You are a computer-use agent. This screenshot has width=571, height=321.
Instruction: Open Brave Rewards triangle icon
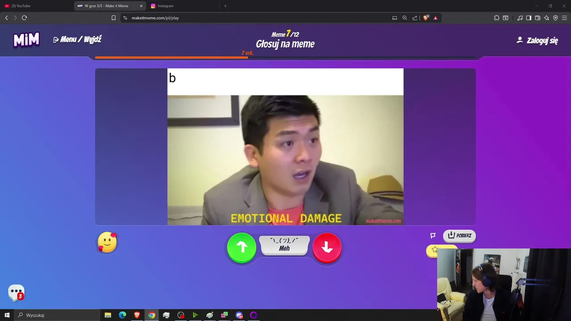pos(435,18)
